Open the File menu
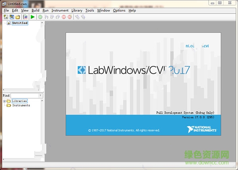The image size is (238, 170). point(6,10)
